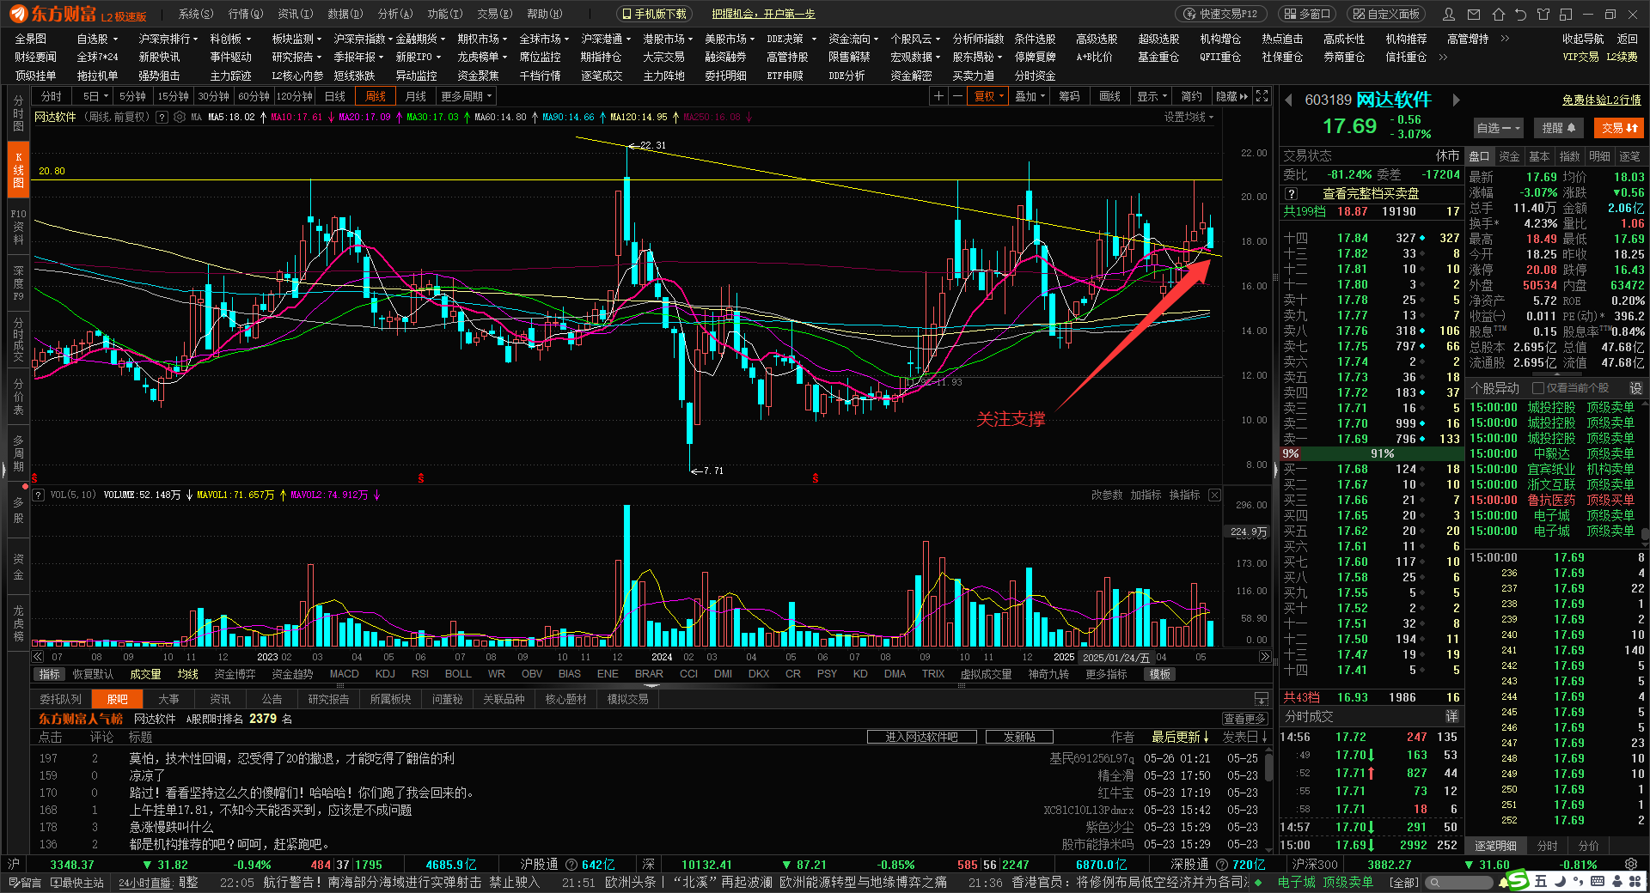
Task: Toggle 提醒 alert bell button
Action: [1558, 128]
